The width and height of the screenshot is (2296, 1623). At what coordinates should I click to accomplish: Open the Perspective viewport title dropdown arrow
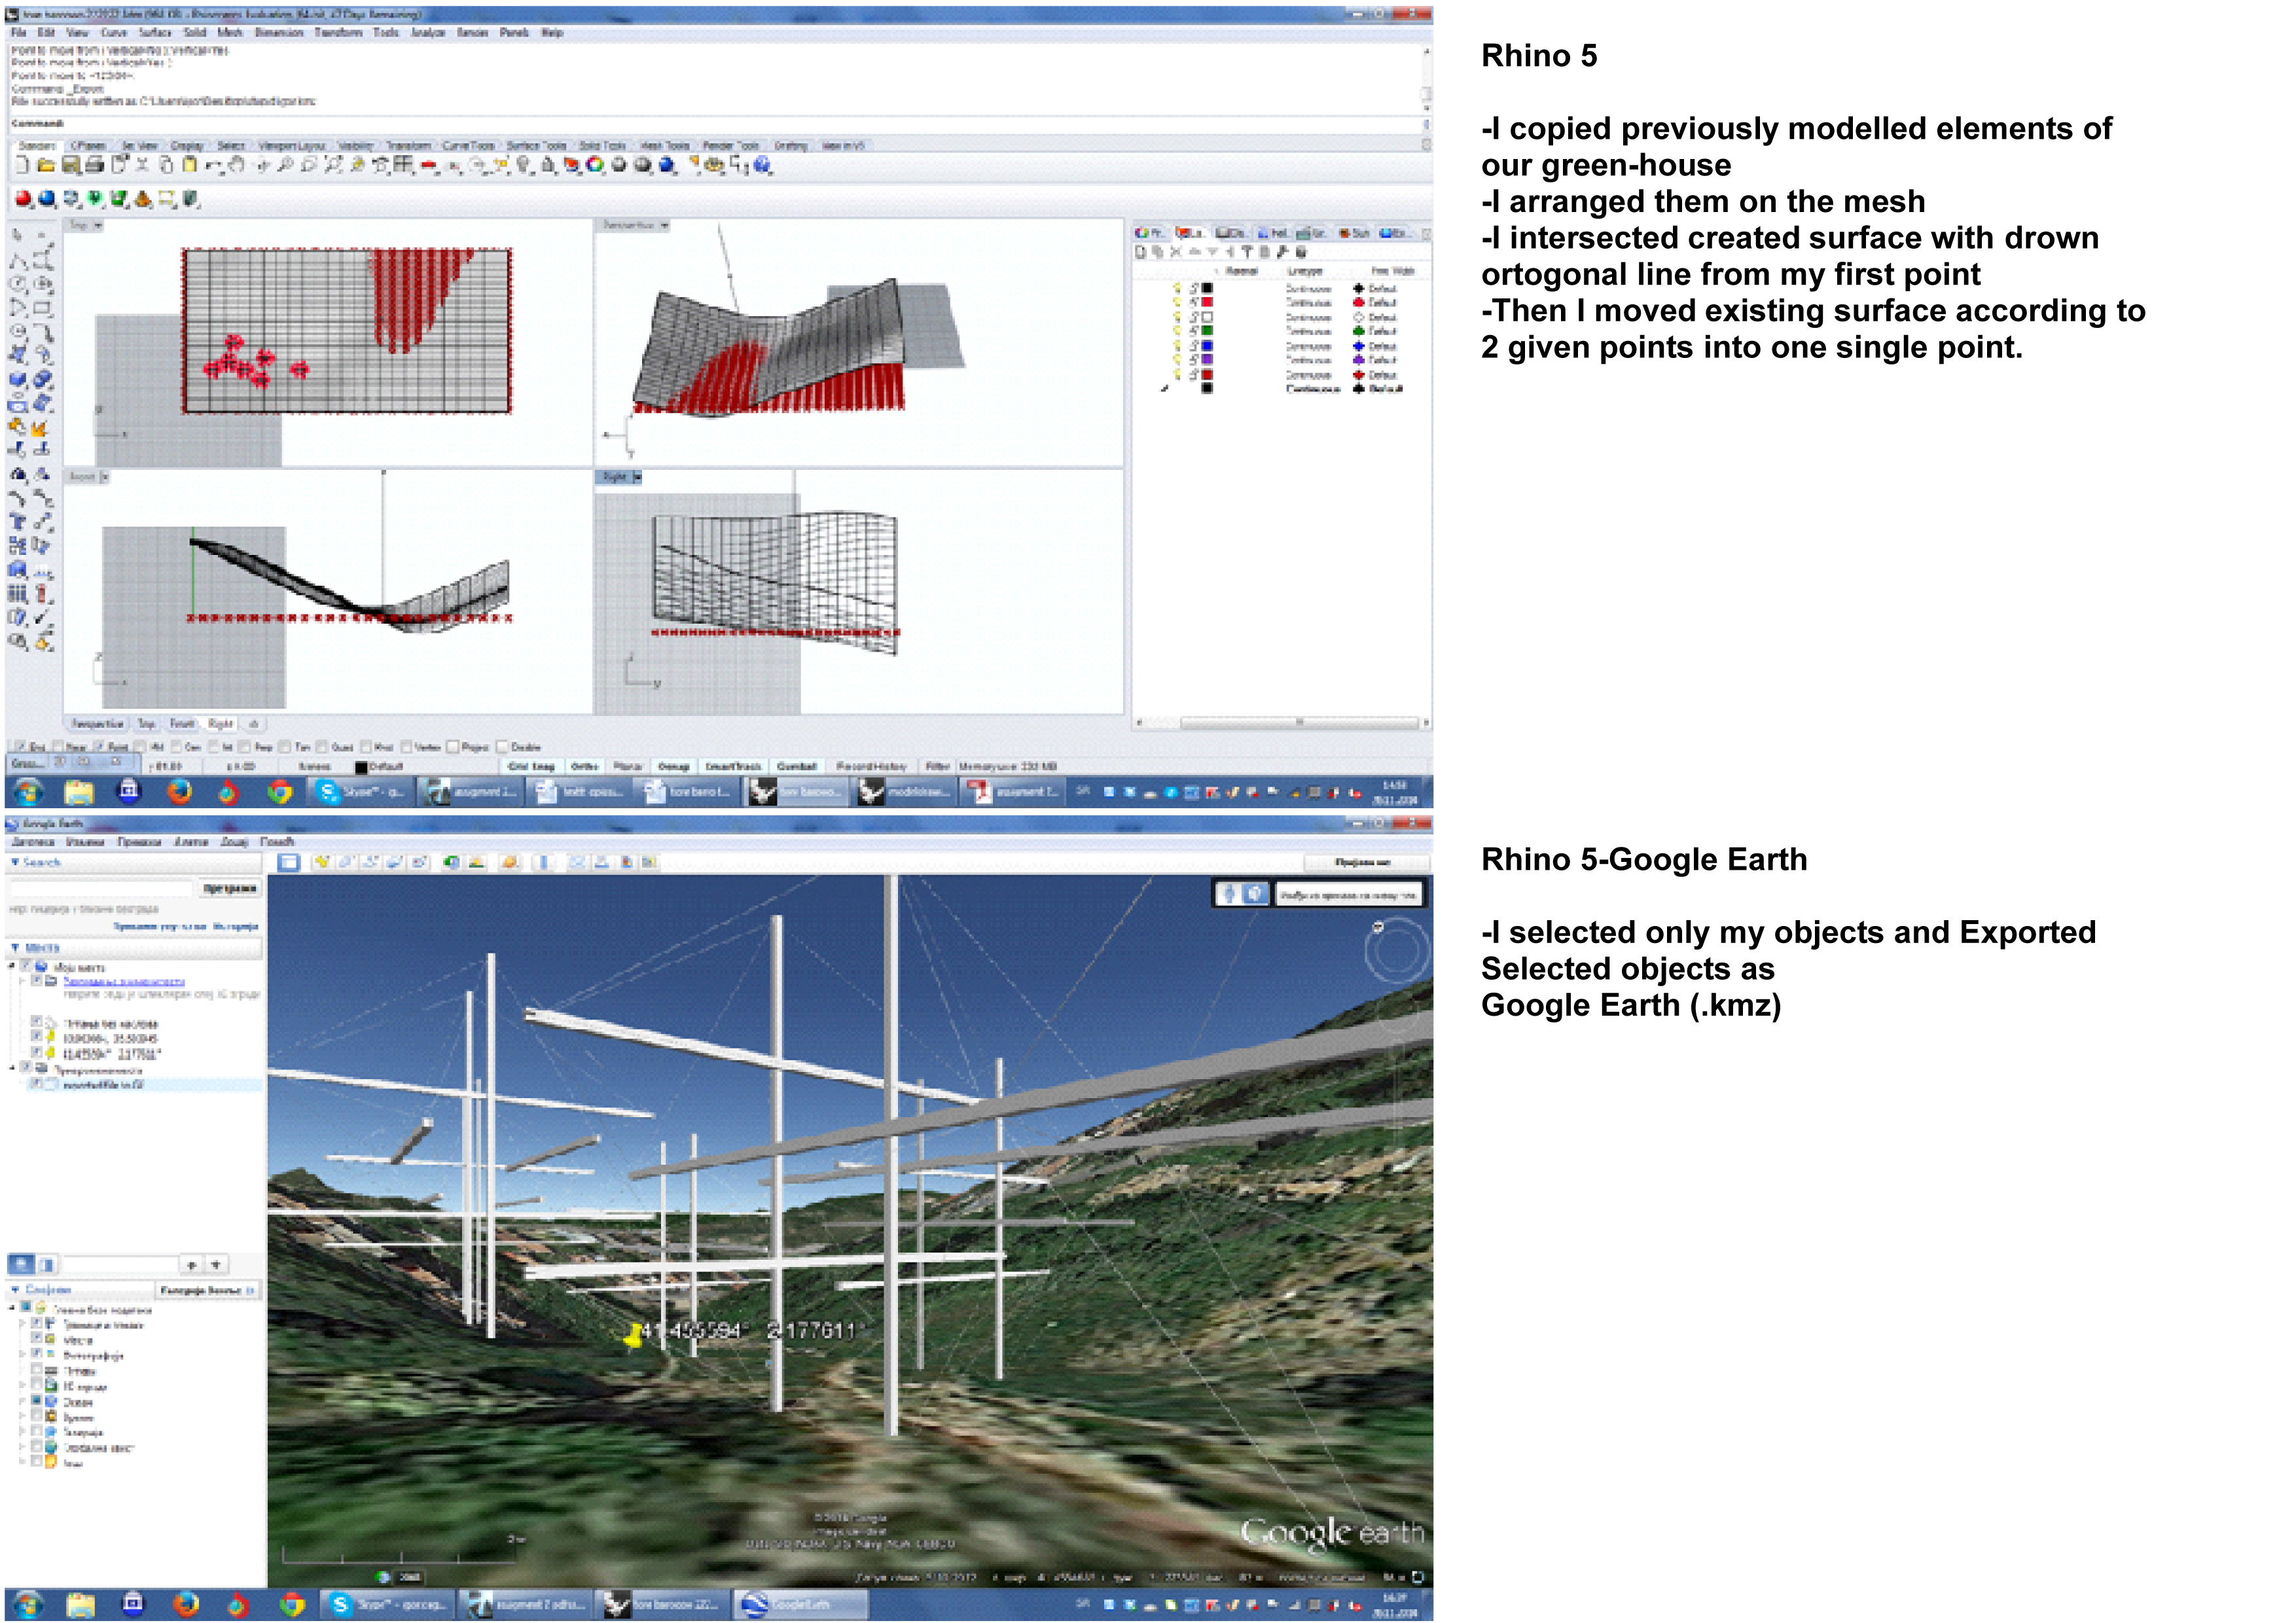pos(665,226)
